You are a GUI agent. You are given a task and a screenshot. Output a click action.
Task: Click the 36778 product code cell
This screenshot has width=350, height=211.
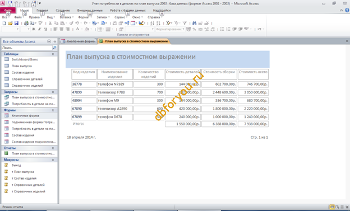(x=84, y=84)
